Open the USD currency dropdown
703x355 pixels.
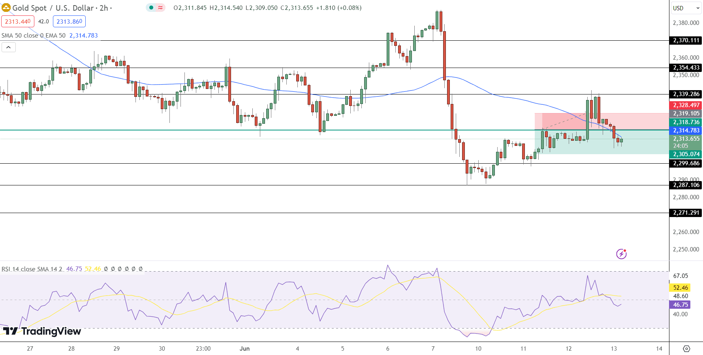click(686, 8)
